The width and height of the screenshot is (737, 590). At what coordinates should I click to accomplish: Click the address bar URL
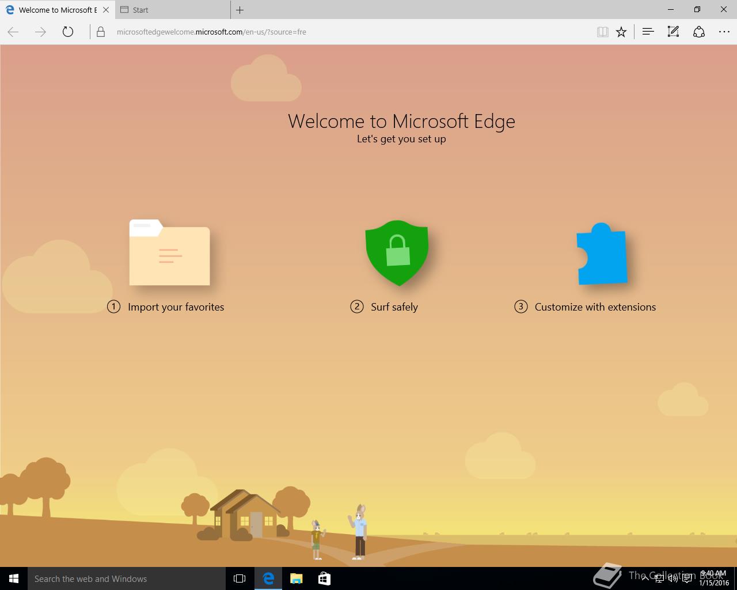click(x=211, y=32)
